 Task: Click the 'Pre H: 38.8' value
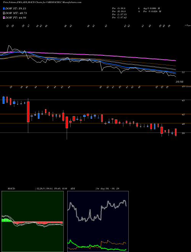coord(119,11)
